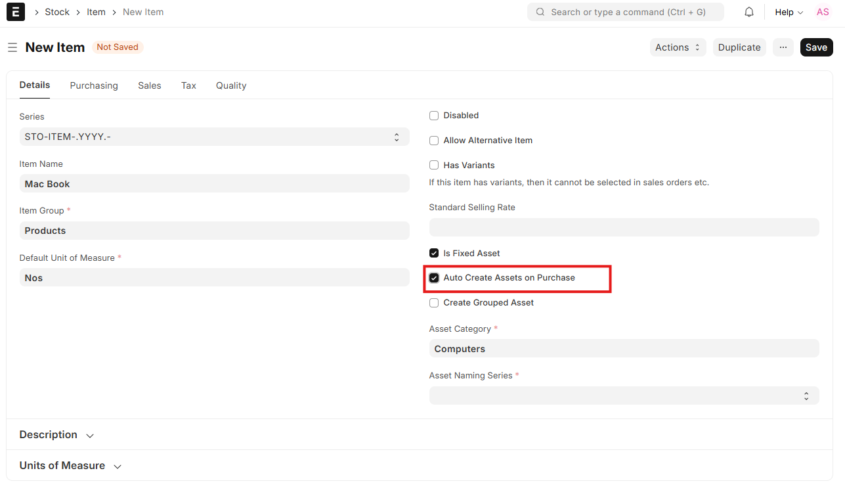Tick the Create Grouped Asset checkbox

[x=434, y=303]
